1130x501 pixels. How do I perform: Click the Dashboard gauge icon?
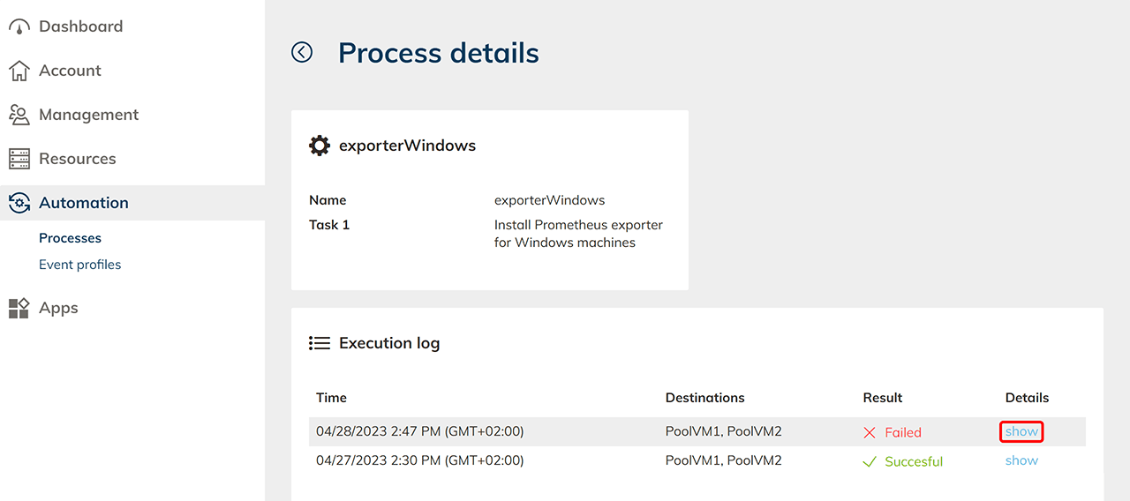coord(19,26)
